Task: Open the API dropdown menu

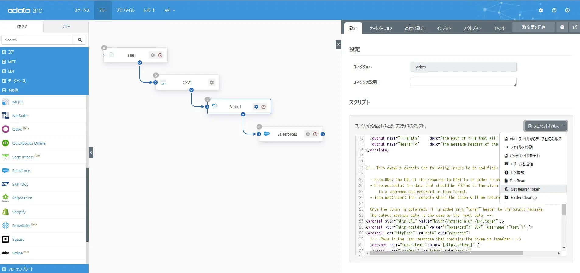Action: coord(169,10)
